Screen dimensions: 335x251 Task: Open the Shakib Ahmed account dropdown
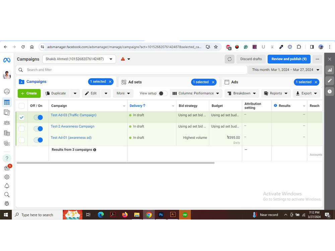tap(79, 59)
